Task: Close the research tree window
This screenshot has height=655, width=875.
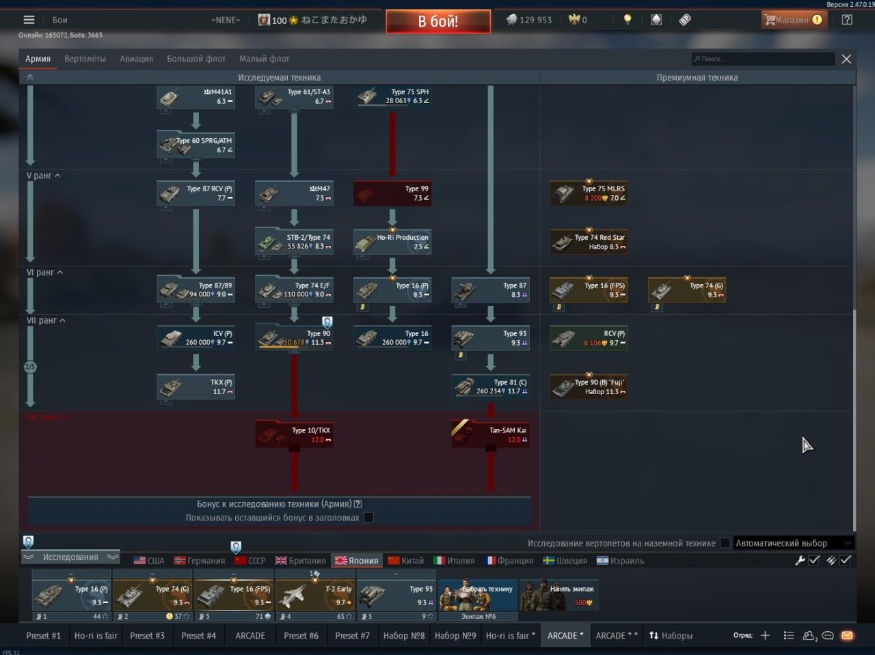Action: click(846, 59)
